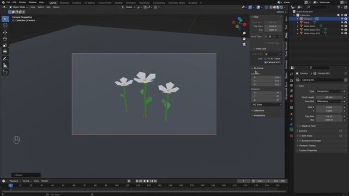The height and width of the screenshot is (196, 349).
Task: Toggle Safe Areas checkbox
Action: click(300, 136)
